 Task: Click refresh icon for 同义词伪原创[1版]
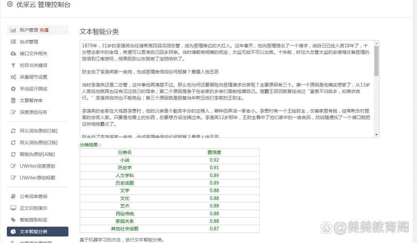[x=13, y=131]
